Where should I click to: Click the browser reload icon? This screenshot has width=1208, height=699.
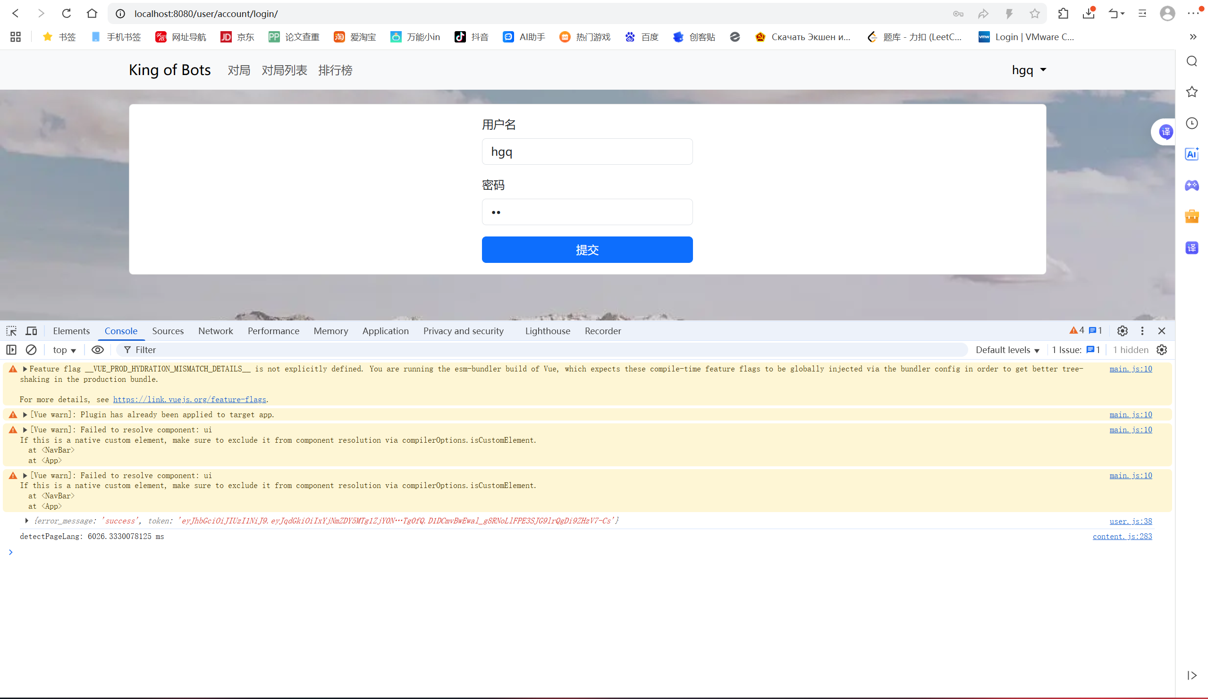point(66,13)
